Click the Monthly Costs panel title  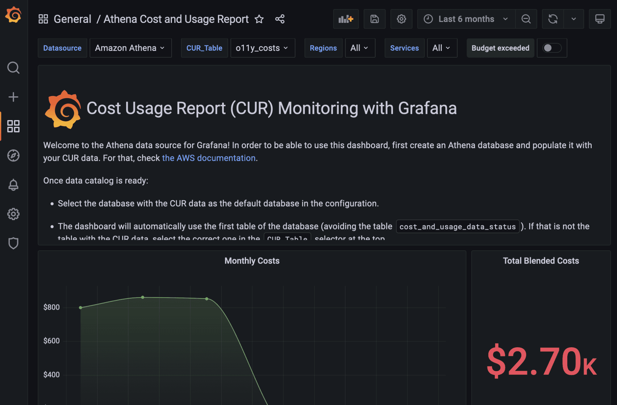pyautogui.click(x=252, y=261)
